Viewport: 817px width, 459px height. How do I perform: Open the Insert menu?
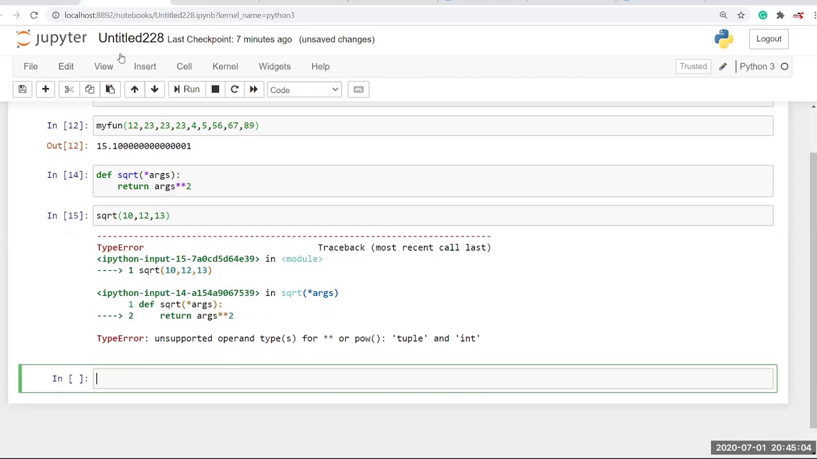145,66
